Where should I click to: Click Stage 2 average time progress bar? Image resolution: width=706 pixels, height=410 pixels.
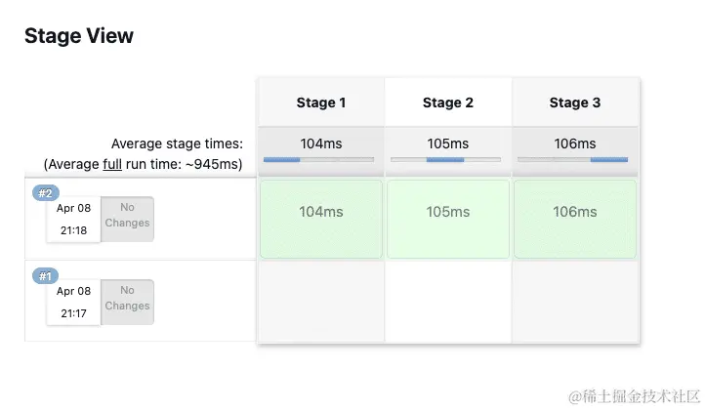(x=445, y=159)
